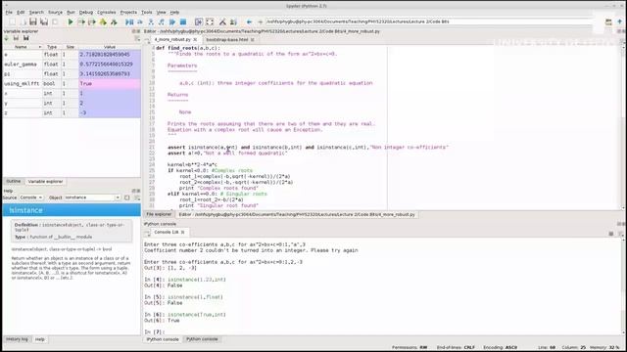Open the Source dropdown showing Console
Image resolution: width=627 pixels, height=352 pixels.
[30, 198]
